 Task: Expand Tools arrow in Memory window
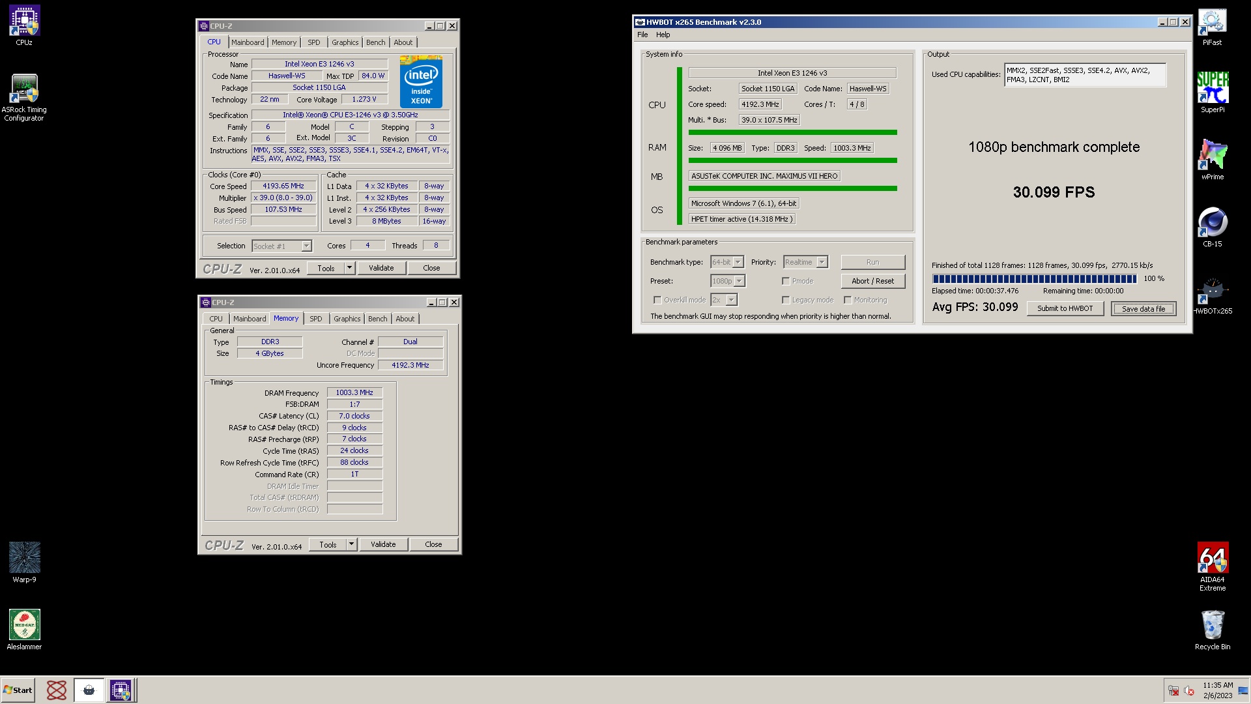351,544
